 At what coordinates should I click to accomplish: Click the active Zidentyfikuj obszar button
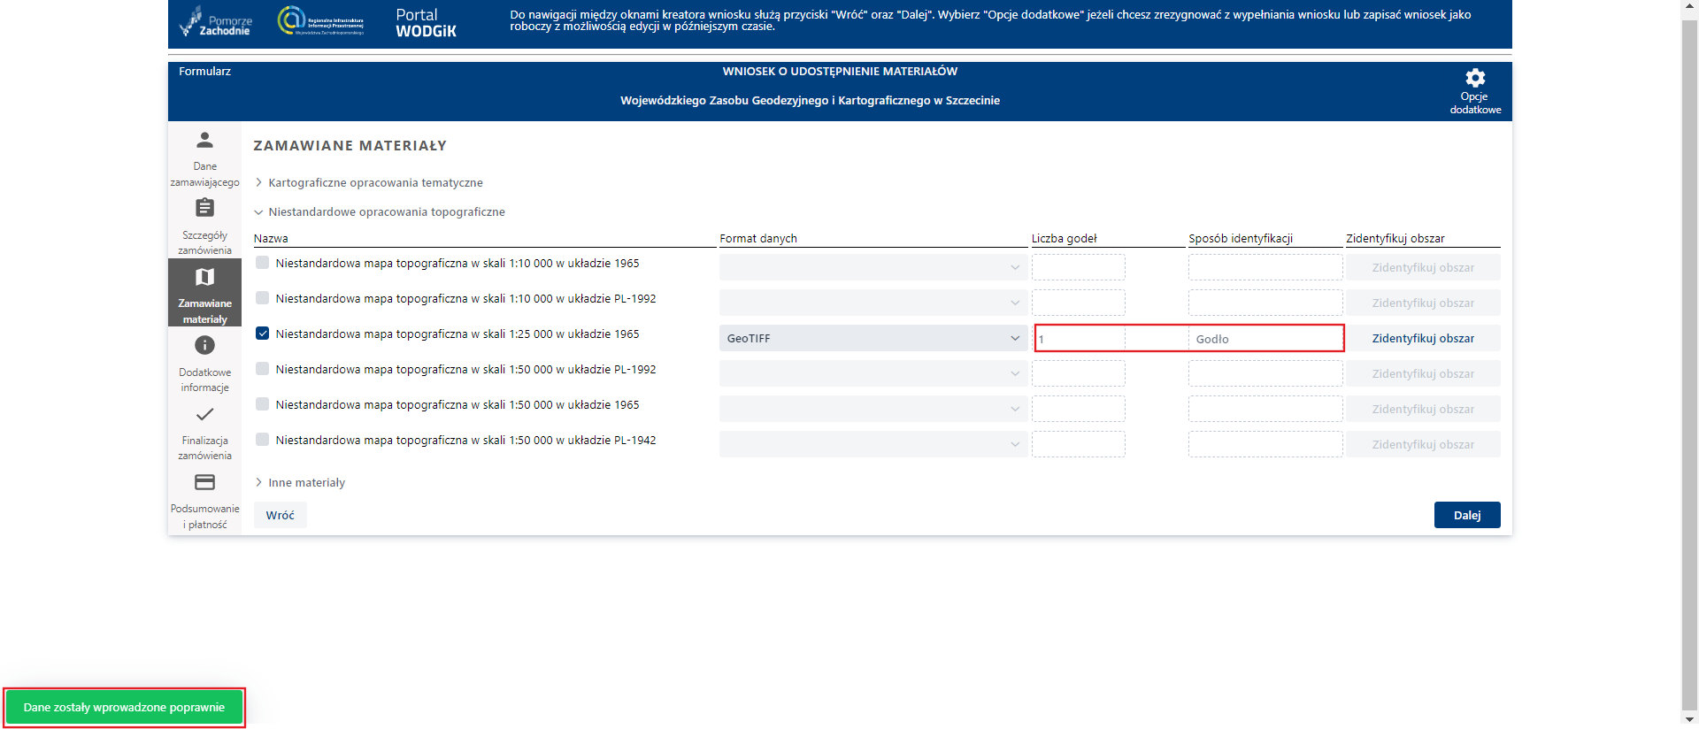click(1423, 338)
